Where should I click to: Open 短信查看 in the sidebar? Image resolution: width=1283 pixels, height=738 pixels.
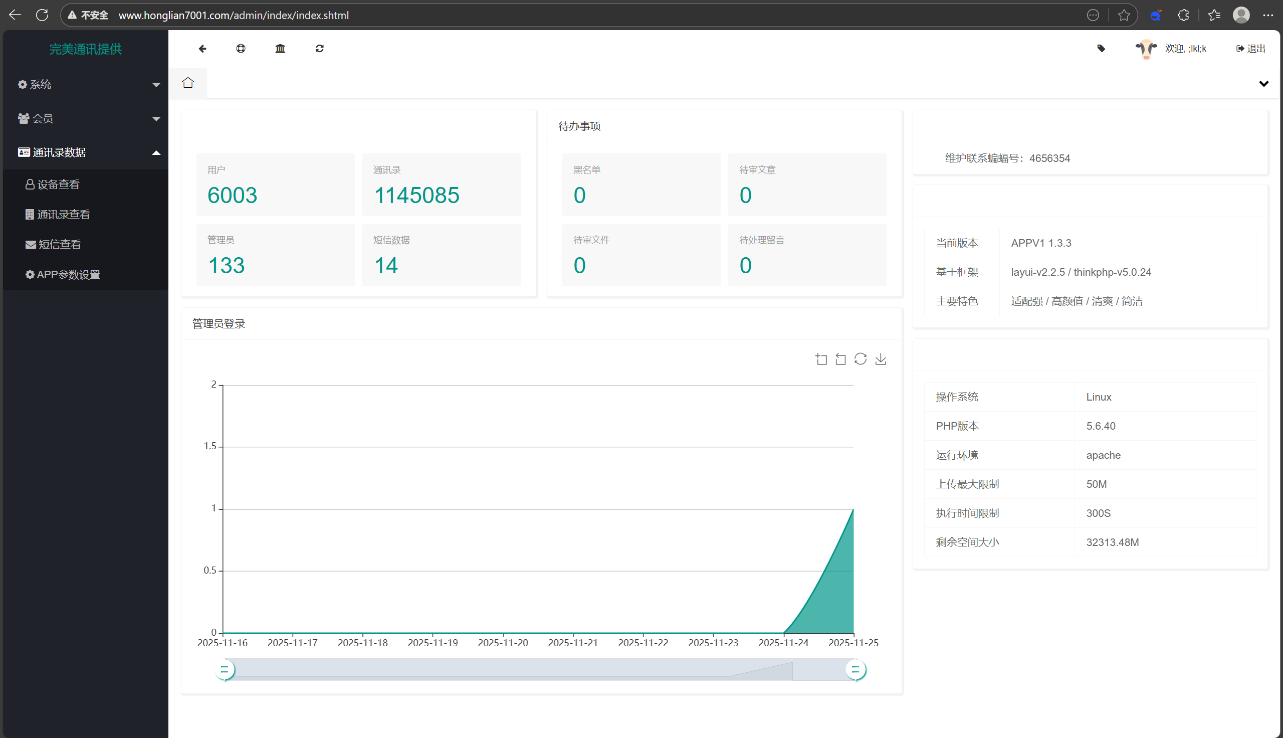click(59, 245)
